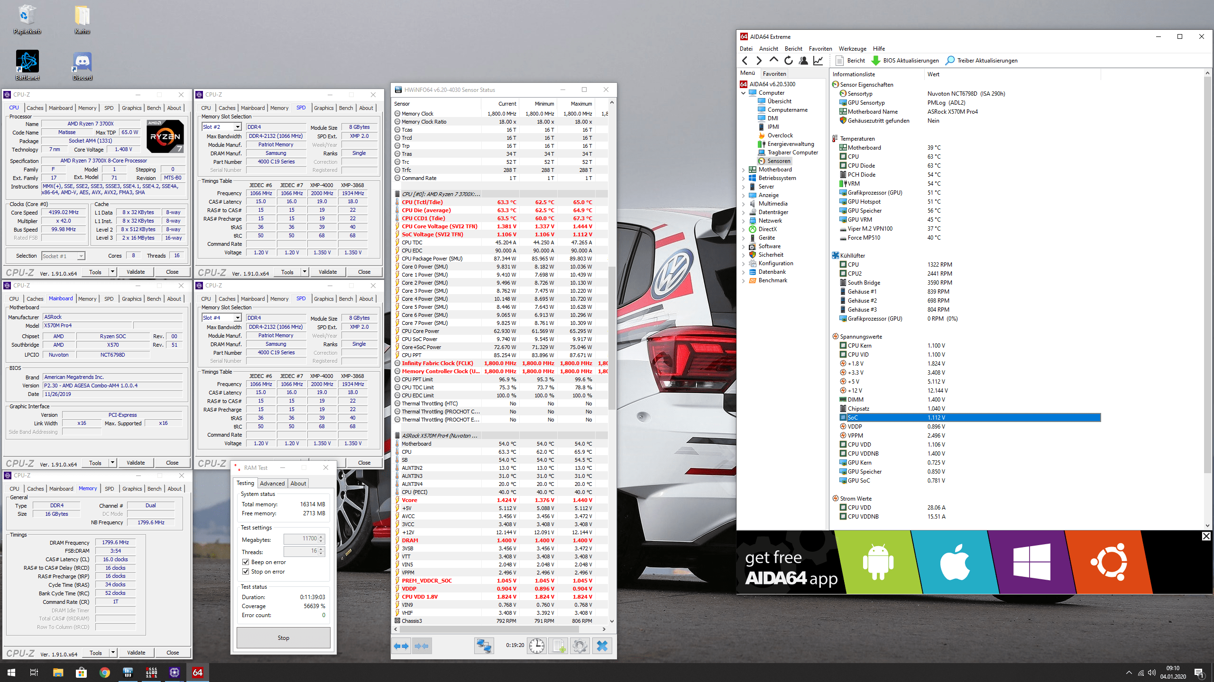Open Tools dropdown arrow in top-left CPU-Z
The image size is (1214, 682).
point(112,272)
